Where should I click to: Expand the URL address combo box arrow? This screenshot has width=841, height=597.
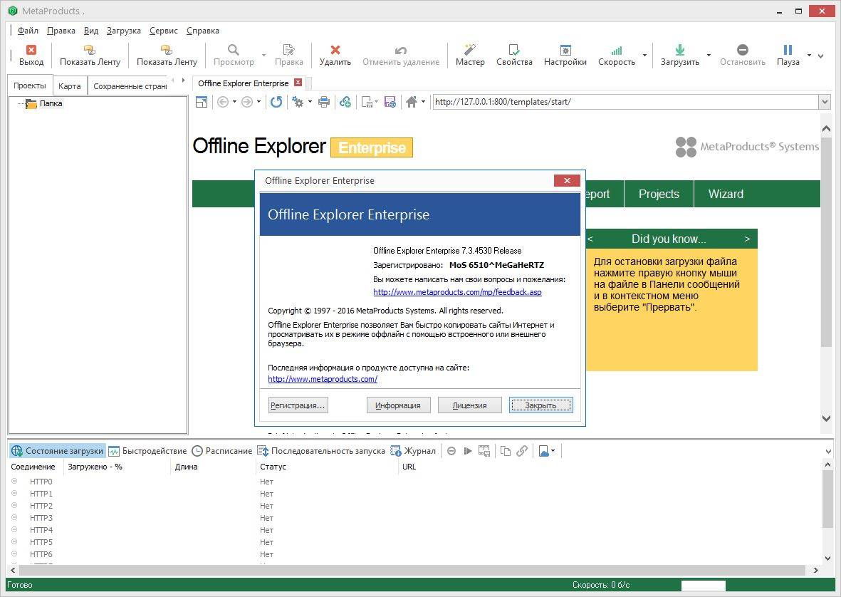click(825, 102)
